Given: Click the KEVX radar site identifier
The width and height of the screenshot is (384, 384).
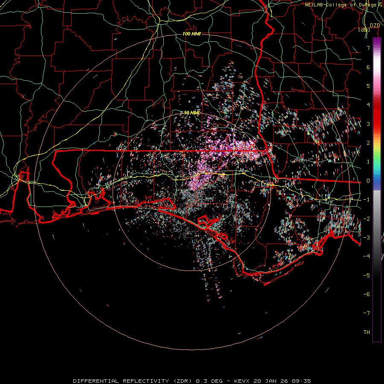Looking at the screenshot, I should [x=242, y=381].
